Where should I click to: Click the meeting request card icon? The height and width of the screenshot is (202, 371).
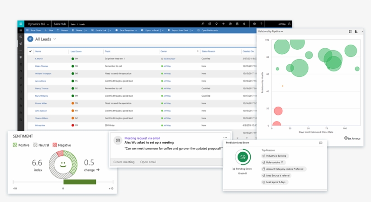118,141
